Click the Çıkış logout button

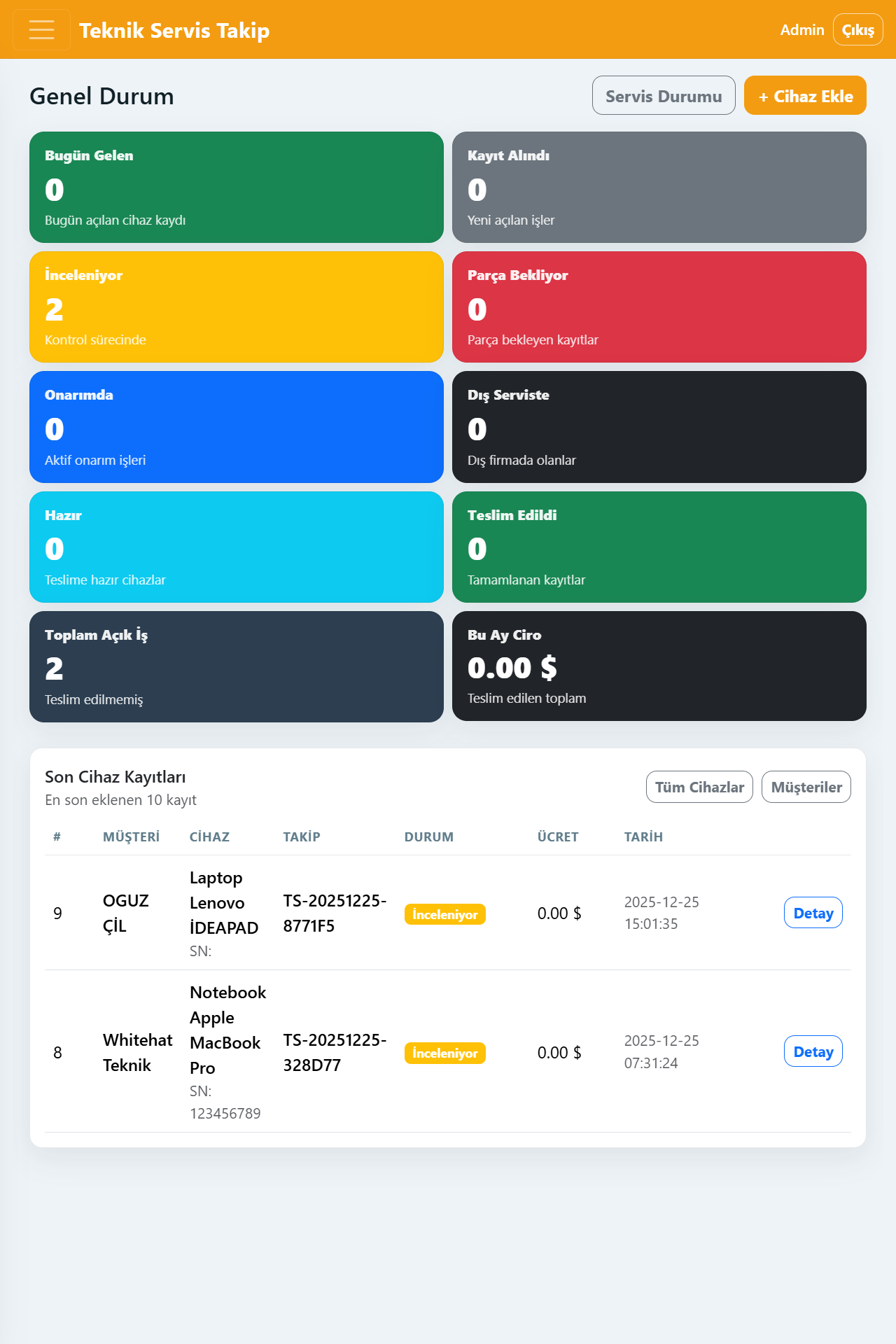tap(857, 30)
